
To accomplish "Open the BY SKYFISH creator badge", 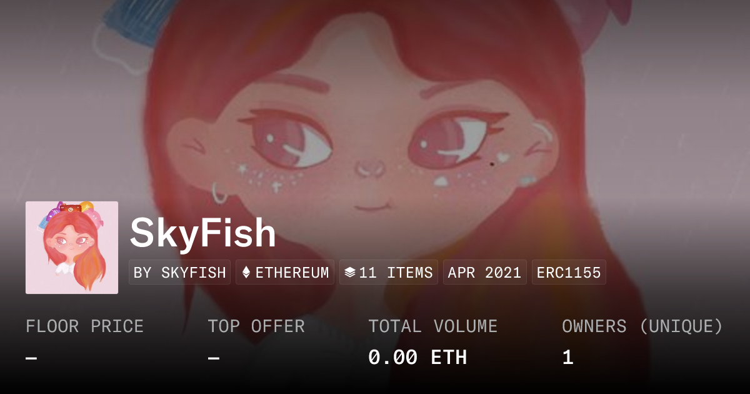I will 180,273.
